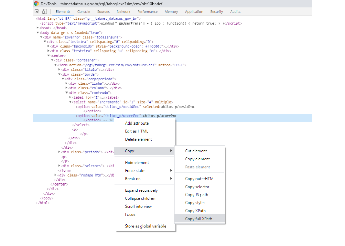This screenshot has width=345, height=246.
Task: Switch to the Network tab
Action: pos(123,12)
